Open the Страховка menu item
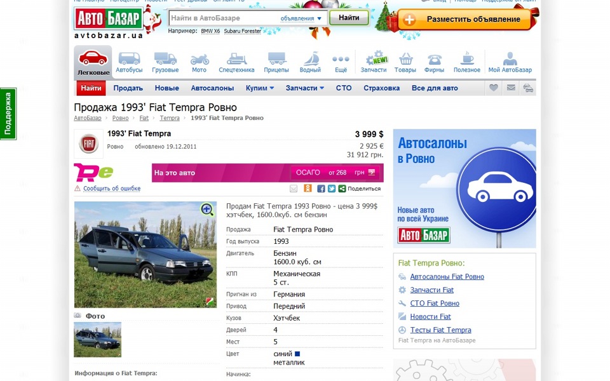This screenshot has width=610, height=381. pos(382,88)
